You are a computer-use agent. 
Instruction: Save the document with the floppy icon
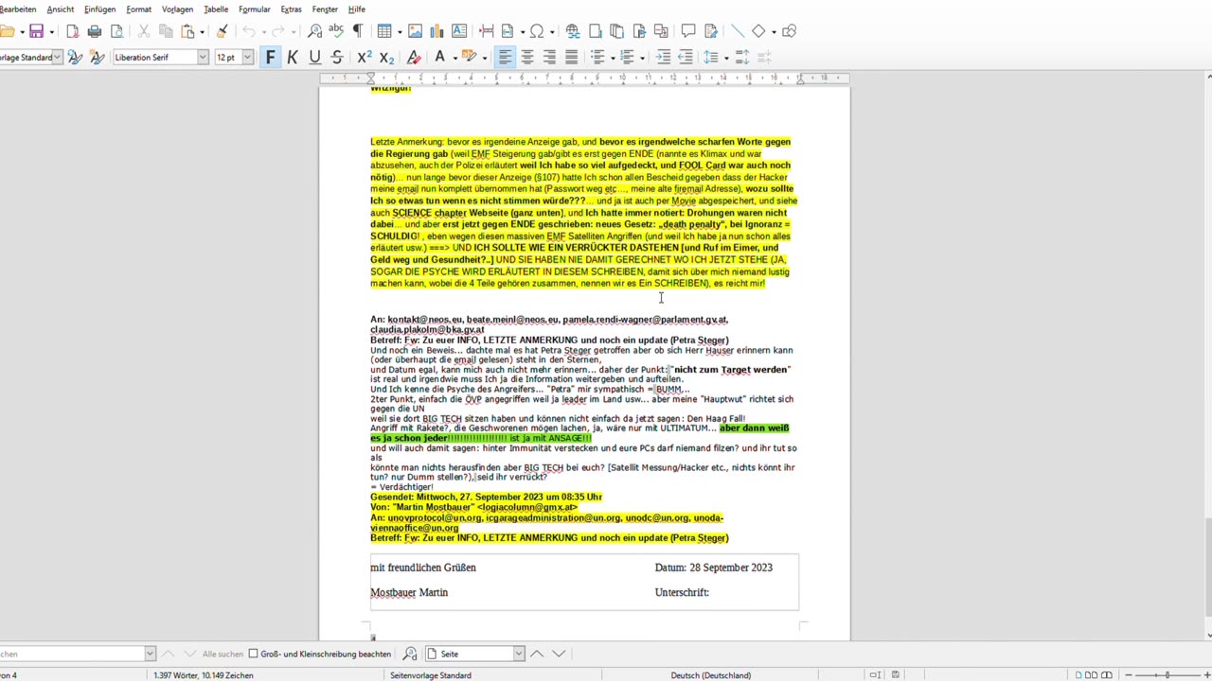pyautogui.click(x=36, y=31)
